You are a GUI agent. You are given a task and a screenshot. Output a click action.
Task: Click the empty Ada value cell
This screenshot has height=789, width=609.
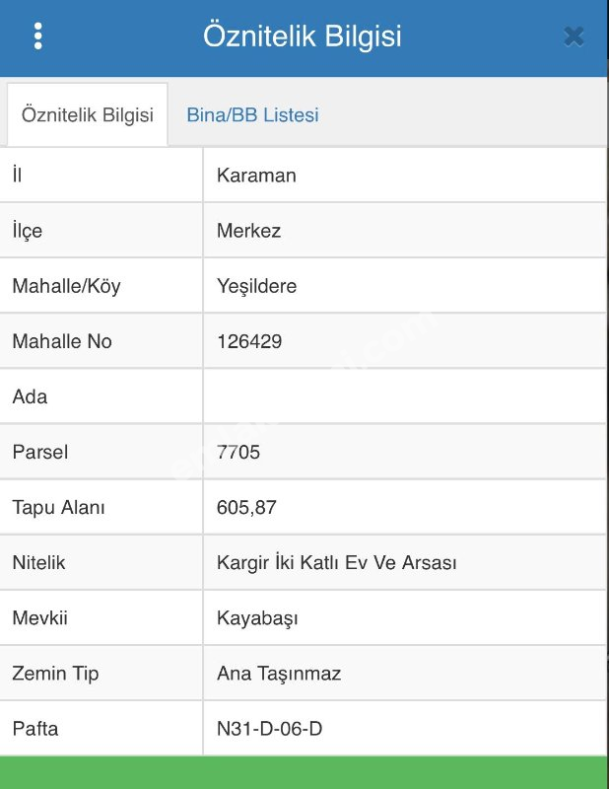click(x=405, y=396)
